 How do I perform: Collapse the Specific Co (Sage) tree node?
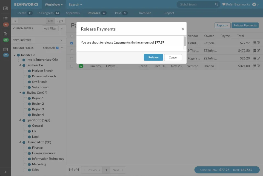tap(20, 120)
